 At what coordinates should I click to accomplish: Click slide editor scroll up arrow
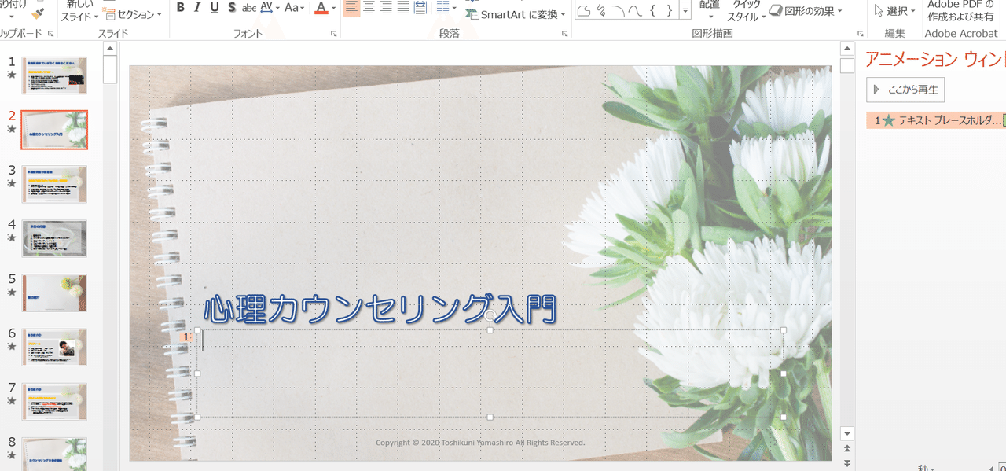pos(846,49)
